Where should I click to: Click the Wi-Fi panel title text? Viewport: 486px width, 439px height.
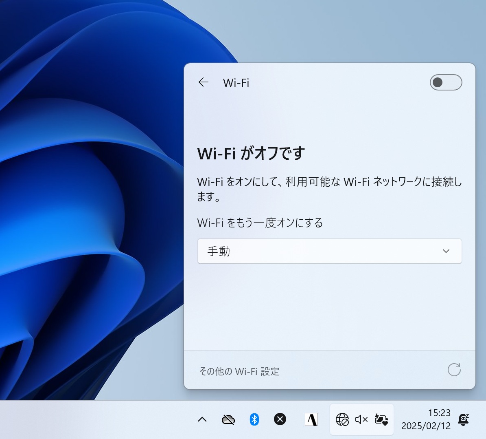tap(236, 83)
